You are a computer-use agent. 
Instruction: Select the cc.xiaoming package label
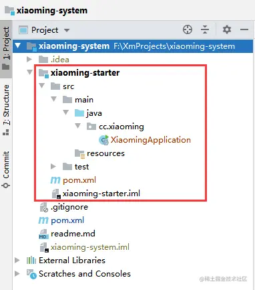(x=121, y=127)
